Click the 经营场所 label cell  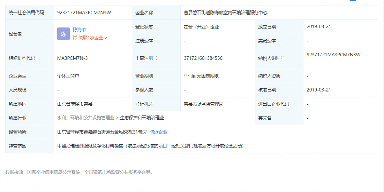[x=30, y=132]
